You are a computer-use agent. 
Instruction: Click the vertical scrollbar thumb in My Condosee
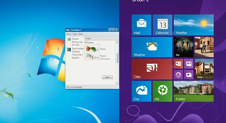click(117, 58)
